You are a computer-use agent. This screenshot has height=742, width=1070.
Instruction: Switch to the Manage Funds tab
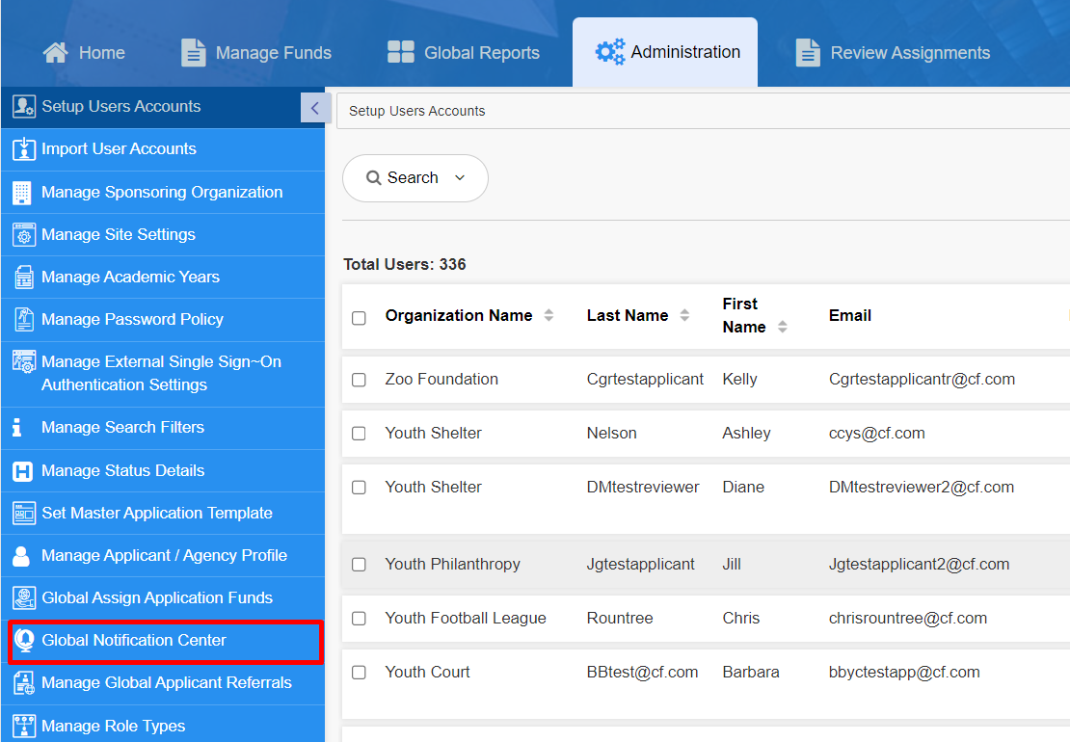[256, 53]
